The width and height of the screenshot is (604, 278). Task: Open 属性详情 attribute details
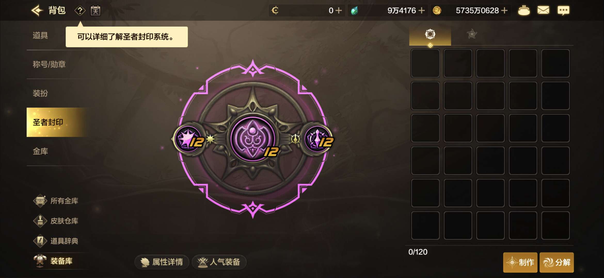[162, 262]
